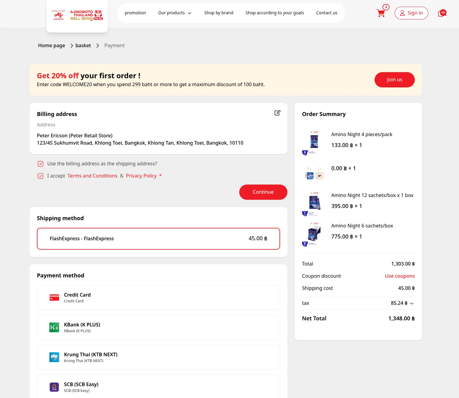Uncheck use billing address as shipping address
Screen dimensions: 459x398
(x=41, y=164)
